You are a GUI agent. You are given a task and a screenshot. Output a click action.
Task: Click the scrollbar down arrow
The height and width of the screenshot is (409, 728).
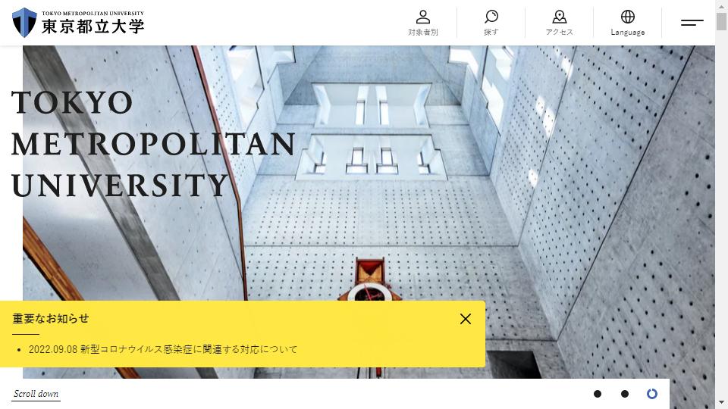tap(721, 402)
